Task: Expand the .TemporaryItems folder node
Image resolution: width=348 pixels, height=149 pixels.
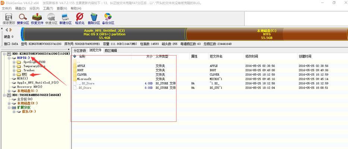Action: click(x=14, y=66)
